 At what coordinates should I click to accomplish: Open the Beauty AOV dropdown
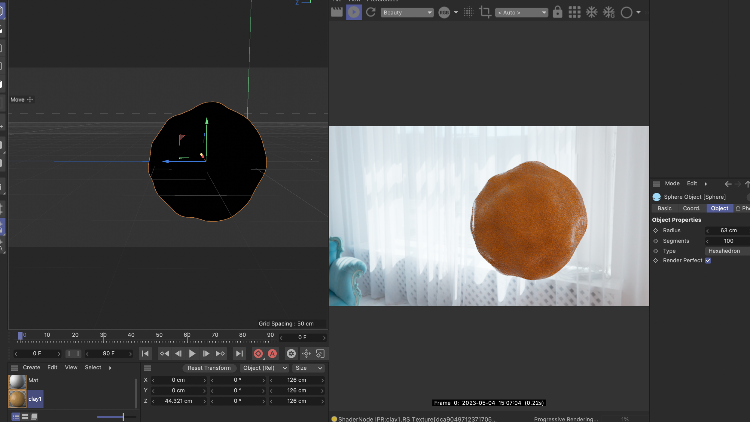(407, 12)
